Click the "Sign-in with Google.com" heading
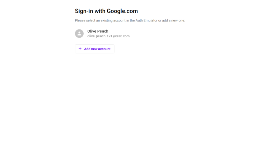The image size is (262, 147). tap(106, 11)
